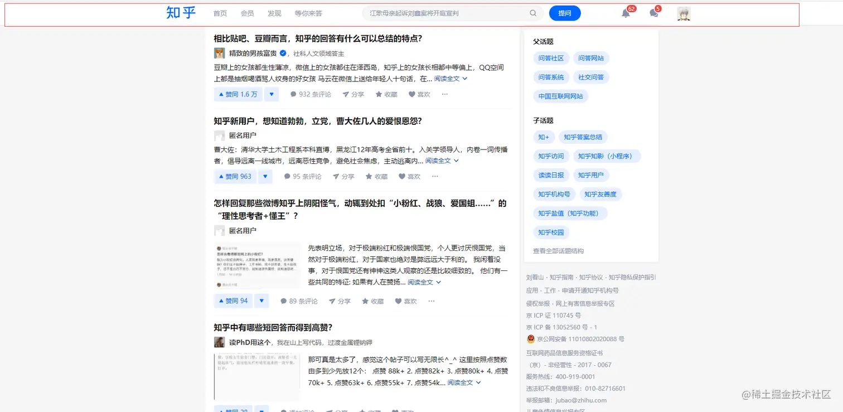Open the 知乎答案总结 child topic tag
The image size is (843, 412).
click(583, 137)
